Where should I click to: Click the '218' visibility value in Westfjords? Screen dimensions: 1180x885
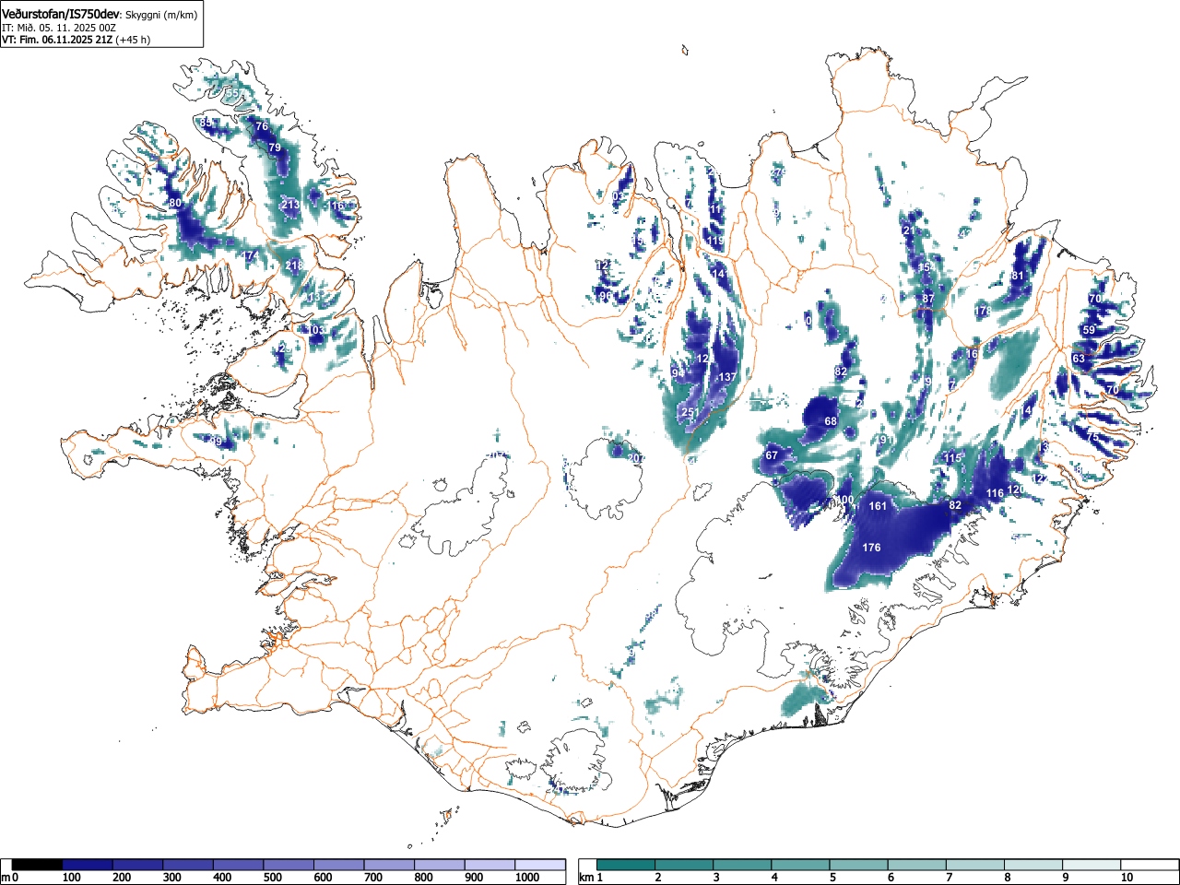click(294, 265)
